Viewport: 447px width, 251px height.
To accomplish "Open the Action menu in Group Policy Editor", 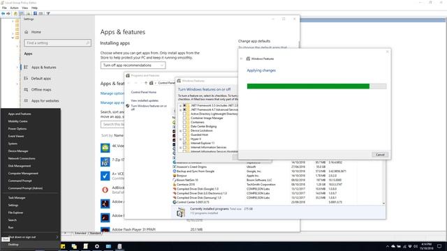I will pyautogui.click(x=14, y=8).
